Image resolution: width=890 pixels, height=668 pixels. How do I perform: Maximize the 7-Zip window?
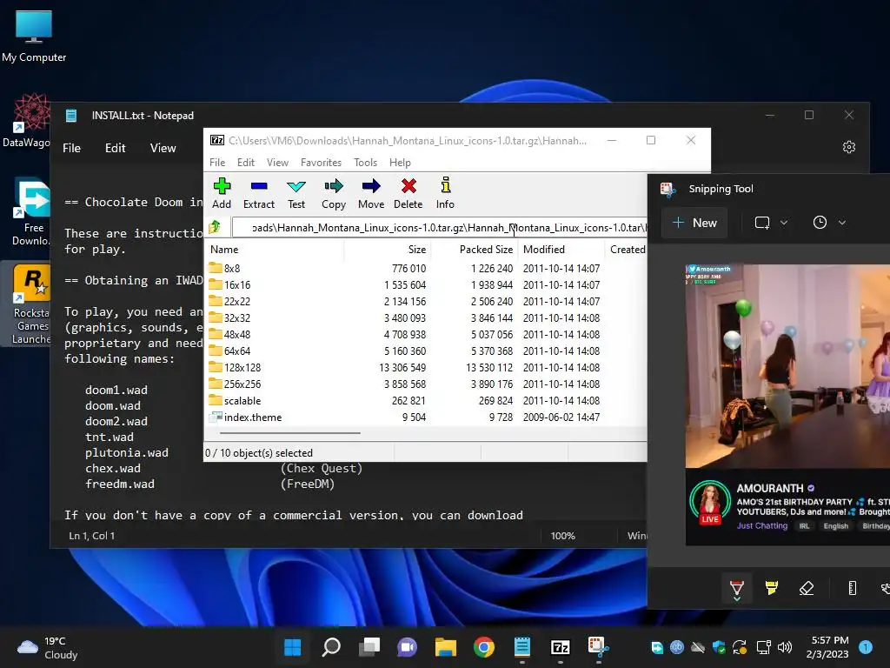coord(651,140)
